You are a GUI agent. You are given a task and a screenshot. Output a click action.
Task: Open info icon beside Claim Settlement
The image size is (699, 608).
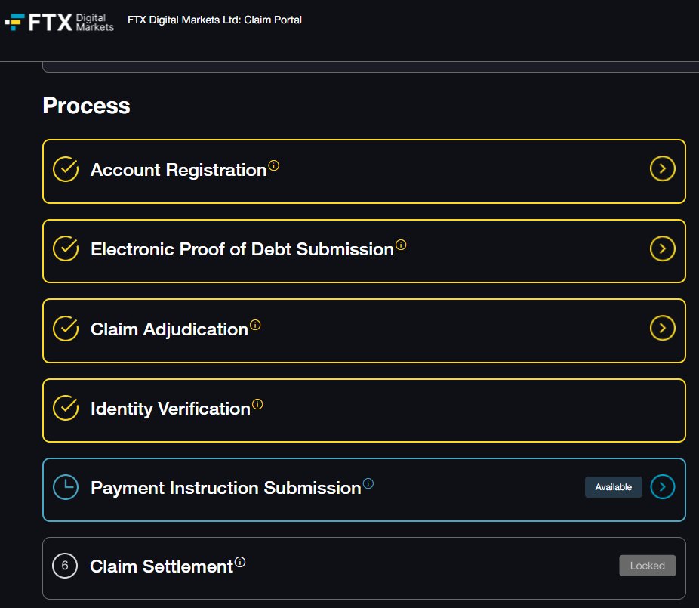[240, 562]
